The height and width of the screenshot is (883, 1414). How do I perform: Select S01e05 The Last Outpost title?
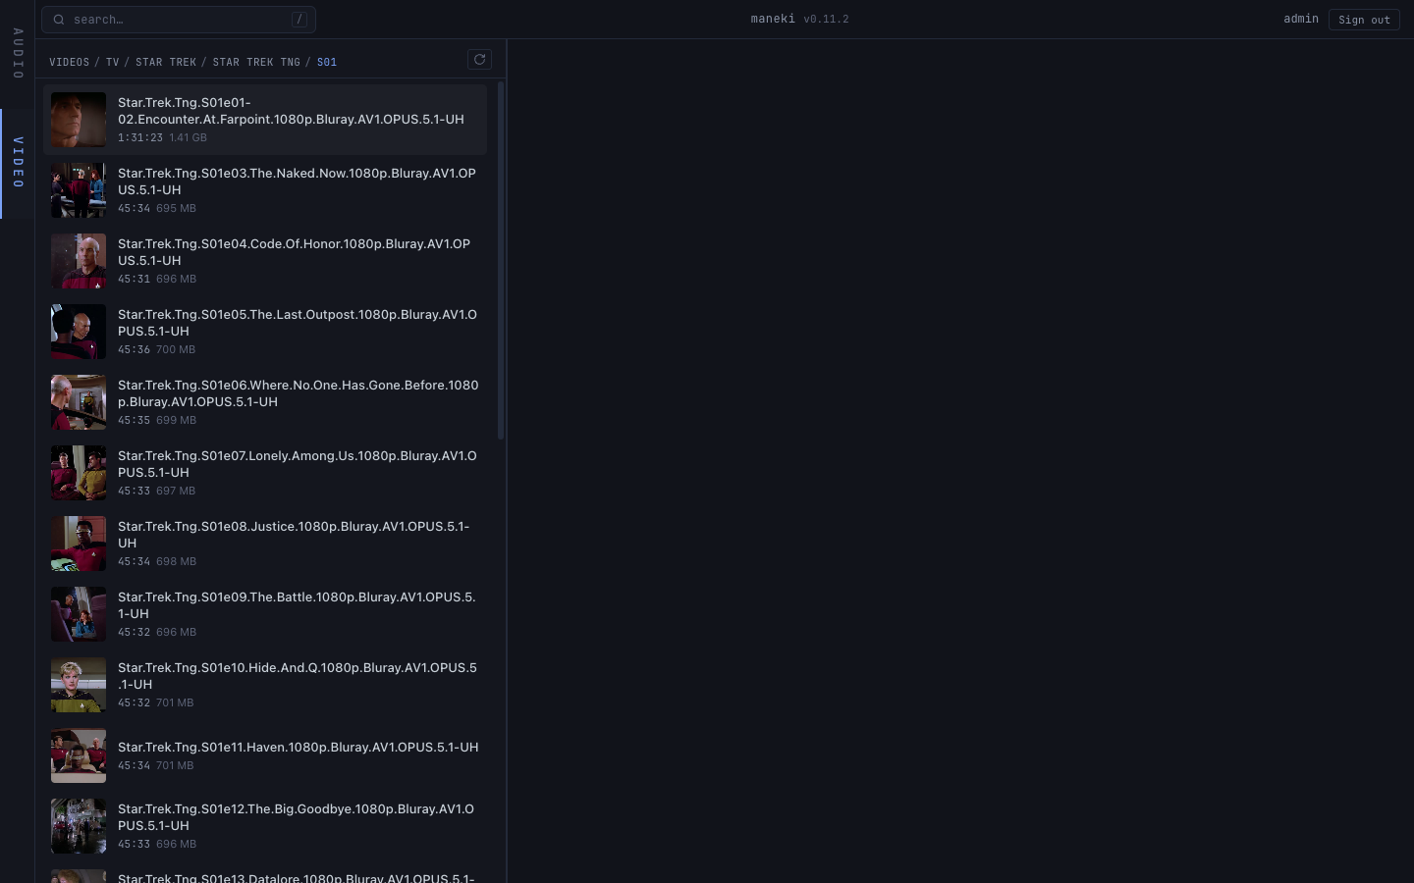pos(298,323)
